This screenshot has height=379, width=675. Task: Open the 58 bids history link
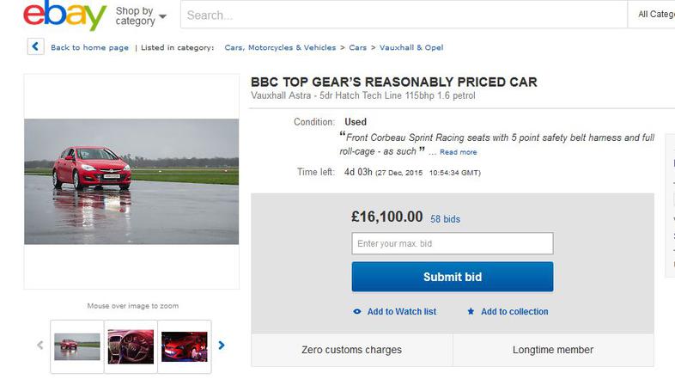445,219
